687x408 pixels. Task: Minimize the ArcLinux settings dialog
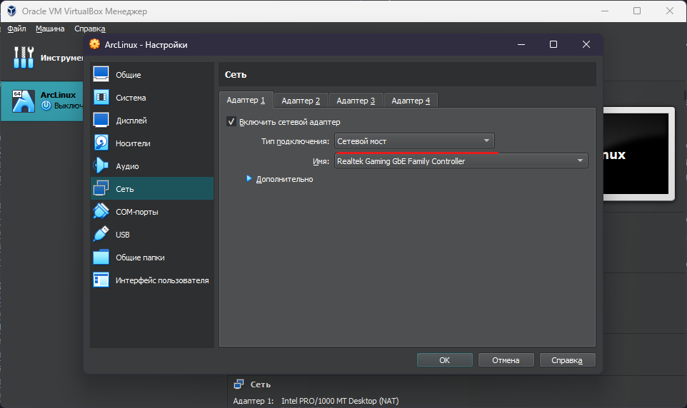pos(521,44)
